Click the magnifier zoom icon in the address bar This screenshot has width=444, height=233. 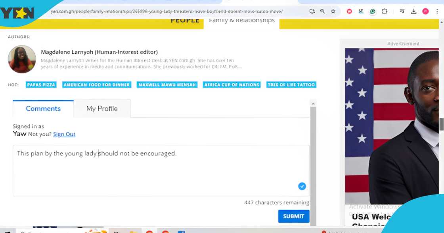(322, 11)
